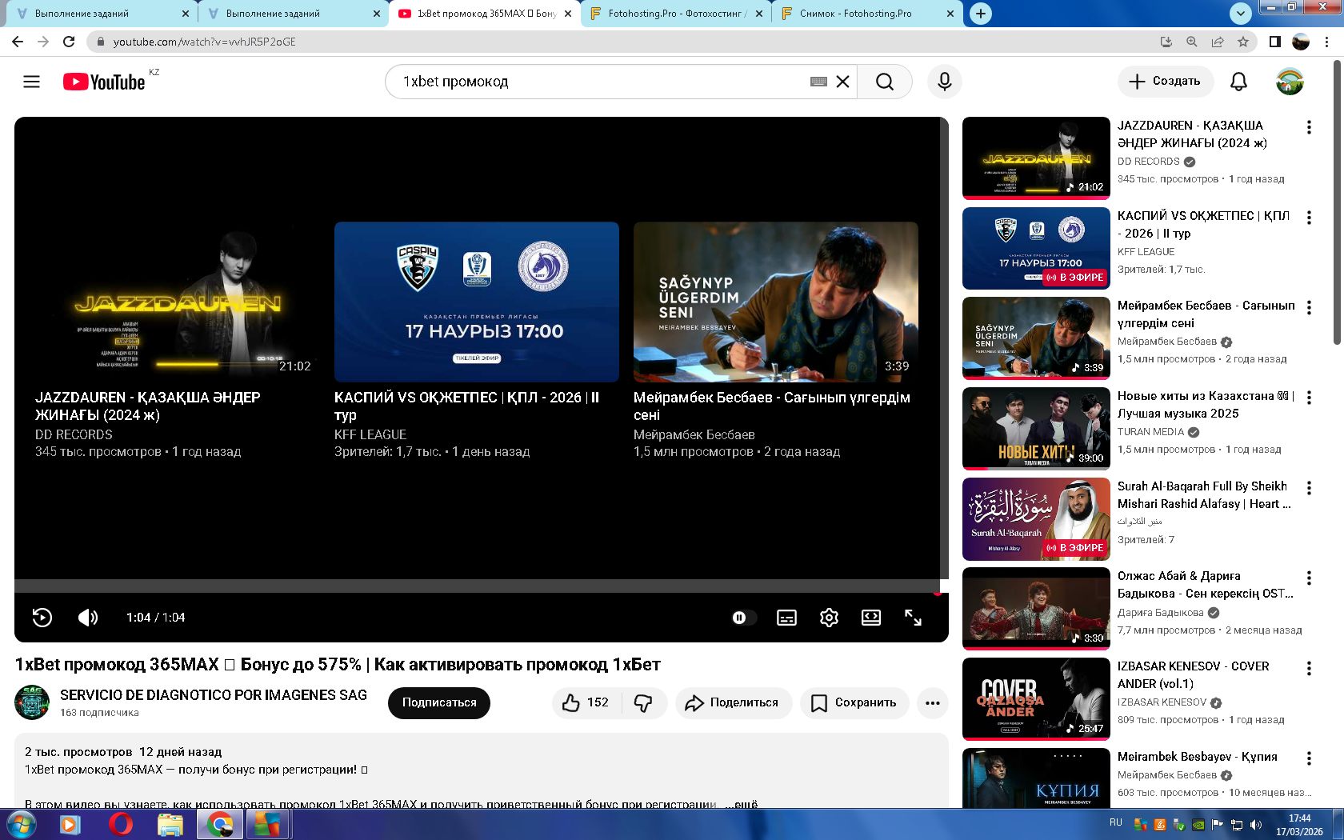Toggle subtitles in the player
The image size is (1344, 840).
(787, 618)
